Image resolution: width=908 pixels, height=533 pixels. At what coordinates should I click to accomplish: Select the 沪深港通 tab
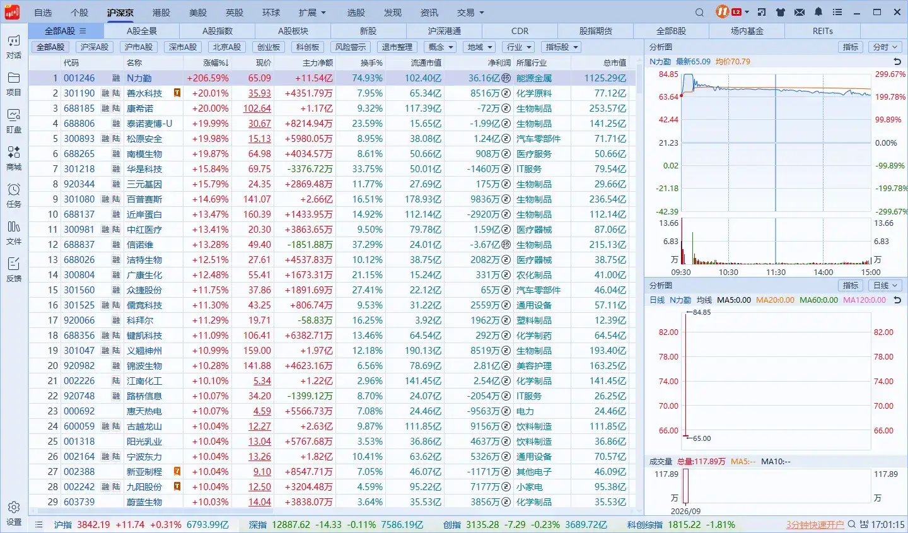click(445, 31)
